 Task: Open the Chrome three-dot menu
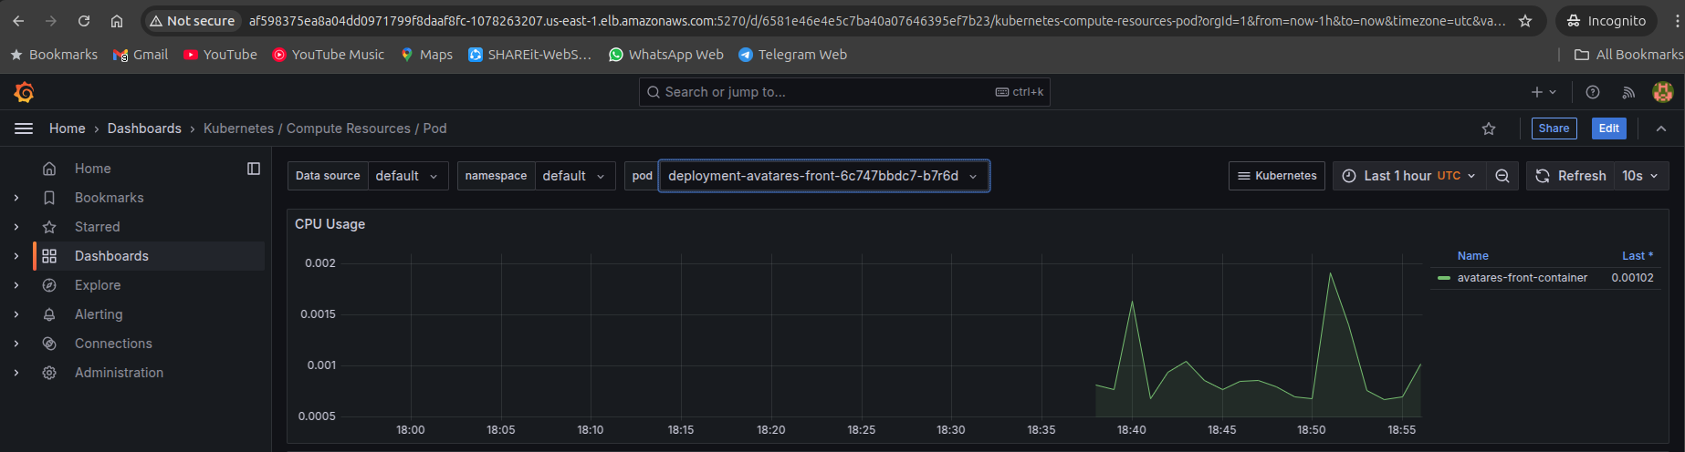pyautogui.click(x=1676, y=21)
